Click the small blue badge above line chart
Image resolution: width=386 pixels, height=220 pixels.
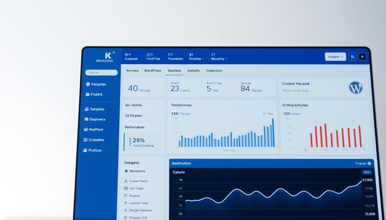367,172
